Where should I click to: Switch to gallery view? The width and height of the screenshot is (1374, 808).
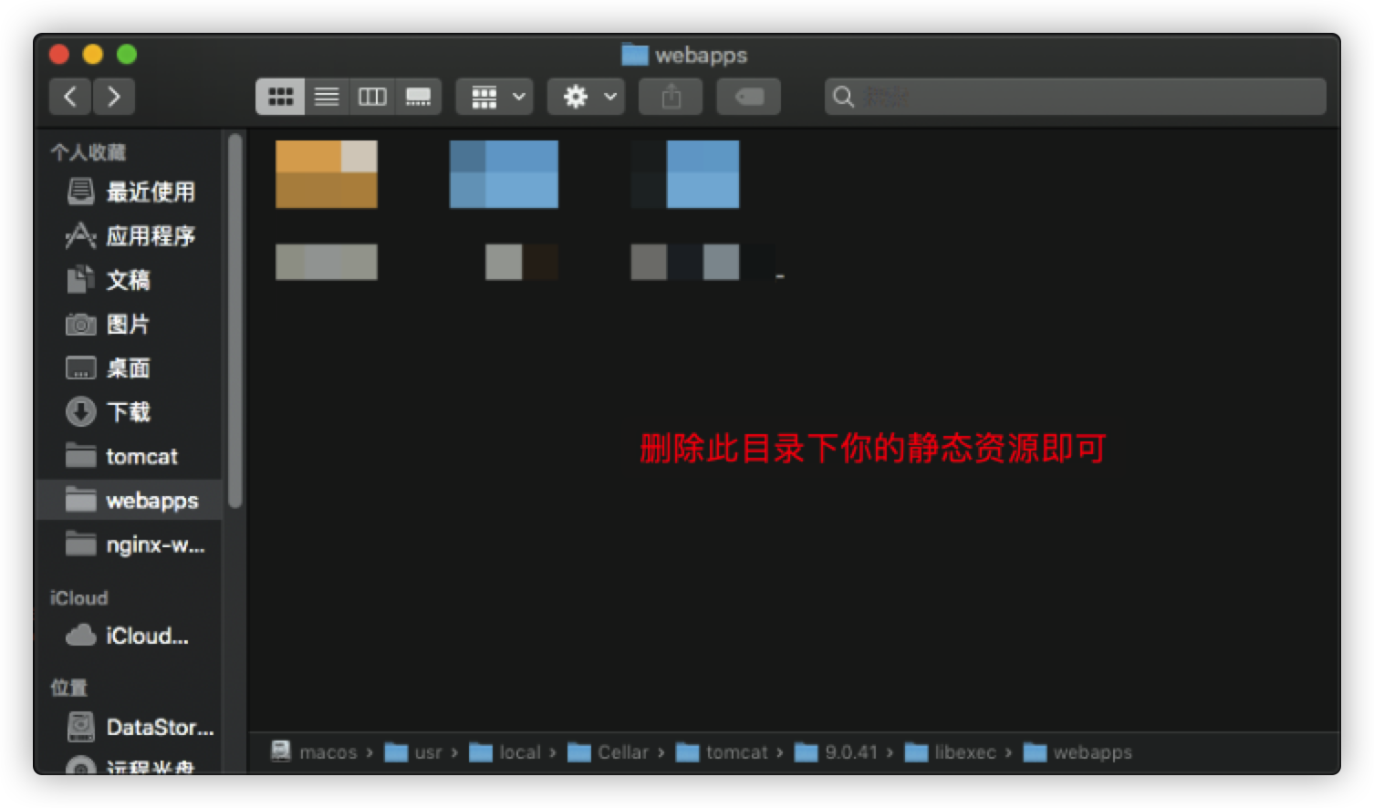(x=419, y=97)
